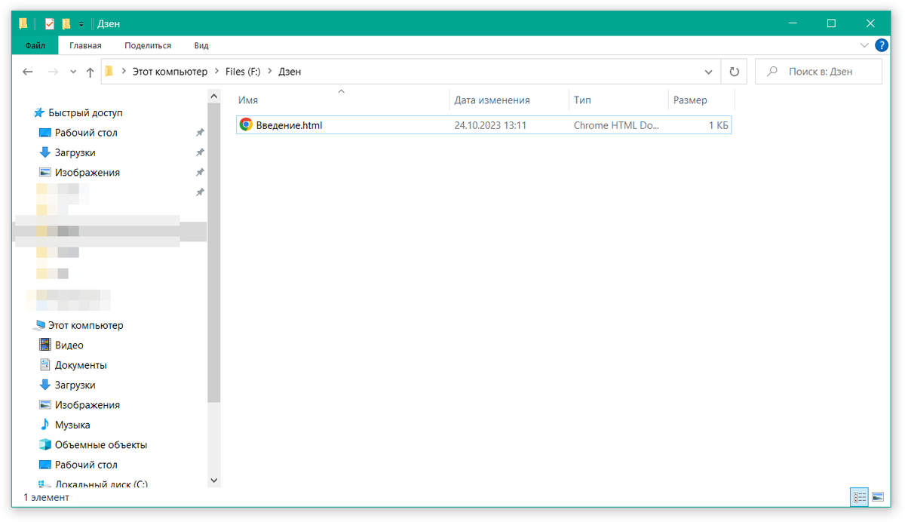This screenshot has height=522, width=905.
Task: Click the 1 КБ size cell
Action: (x=718, y=125)
